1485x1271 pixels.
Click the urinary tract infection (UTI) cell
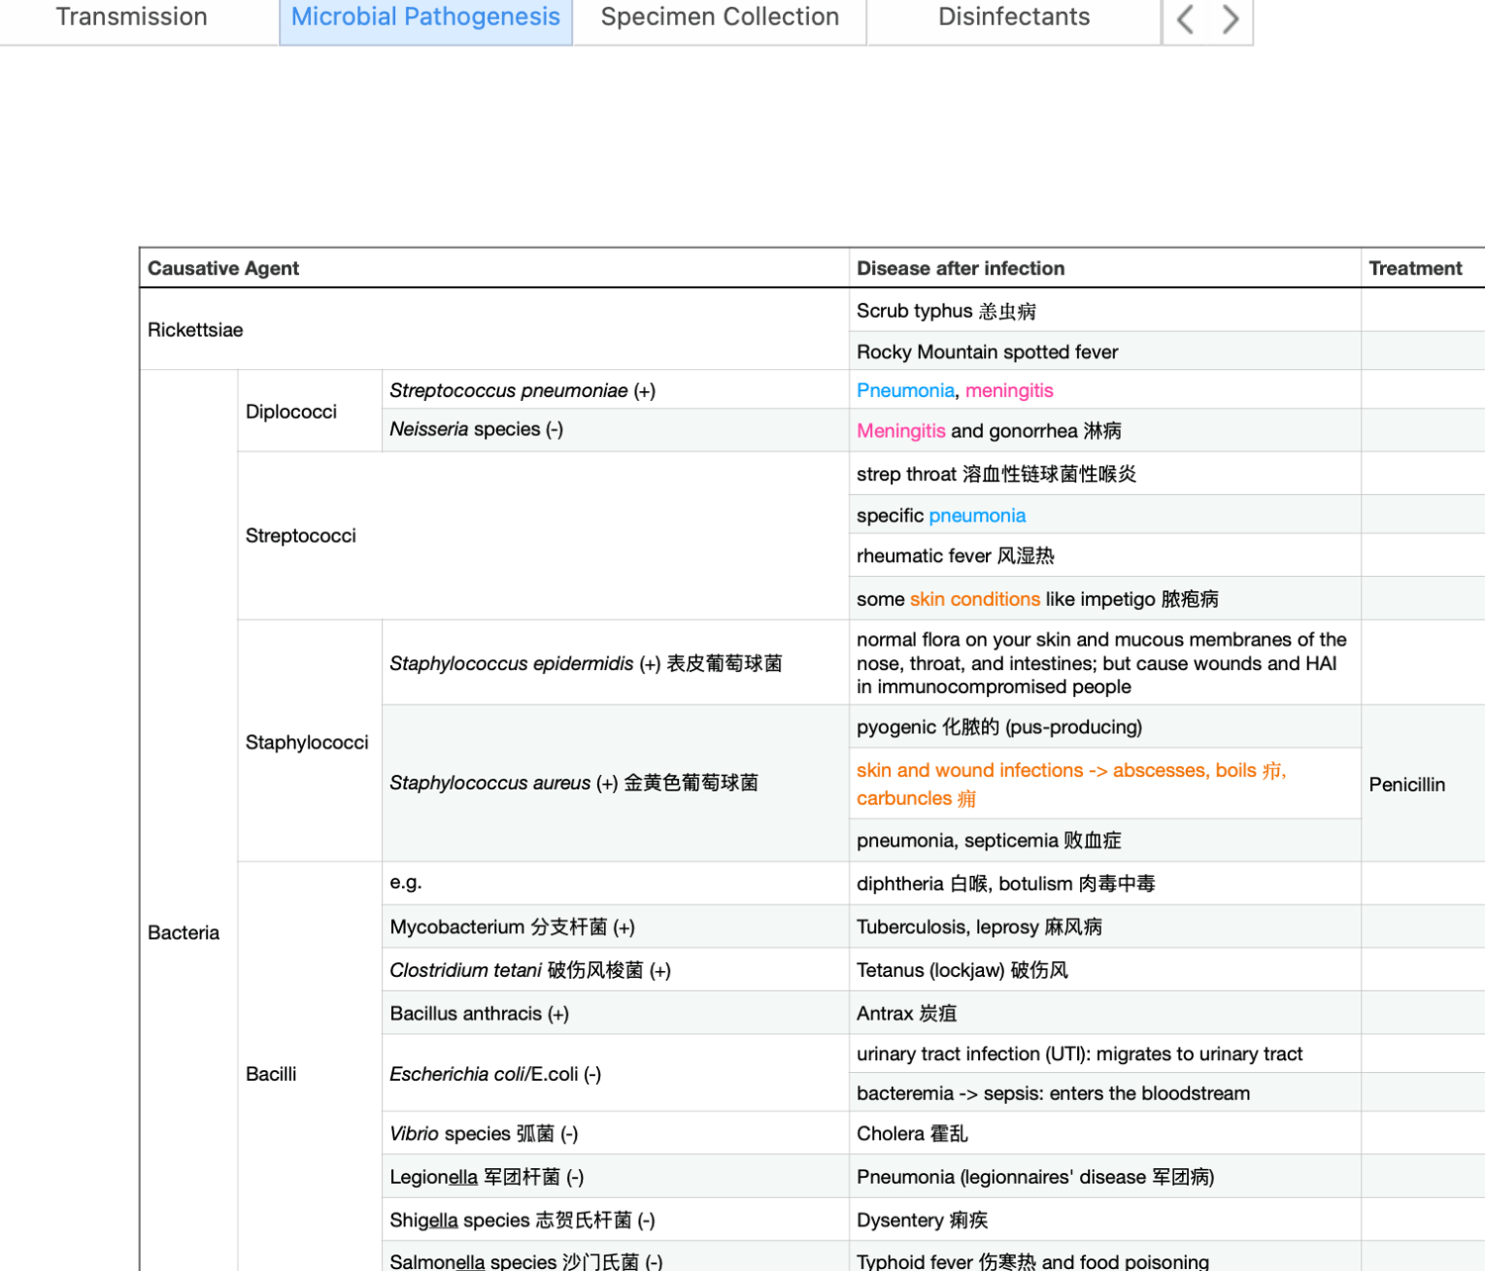coord(1105,1054)
